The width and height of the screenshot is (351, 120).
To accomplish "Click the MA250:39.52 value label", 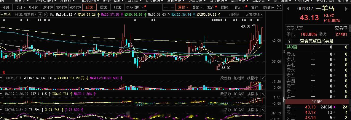I will [206, 15].
